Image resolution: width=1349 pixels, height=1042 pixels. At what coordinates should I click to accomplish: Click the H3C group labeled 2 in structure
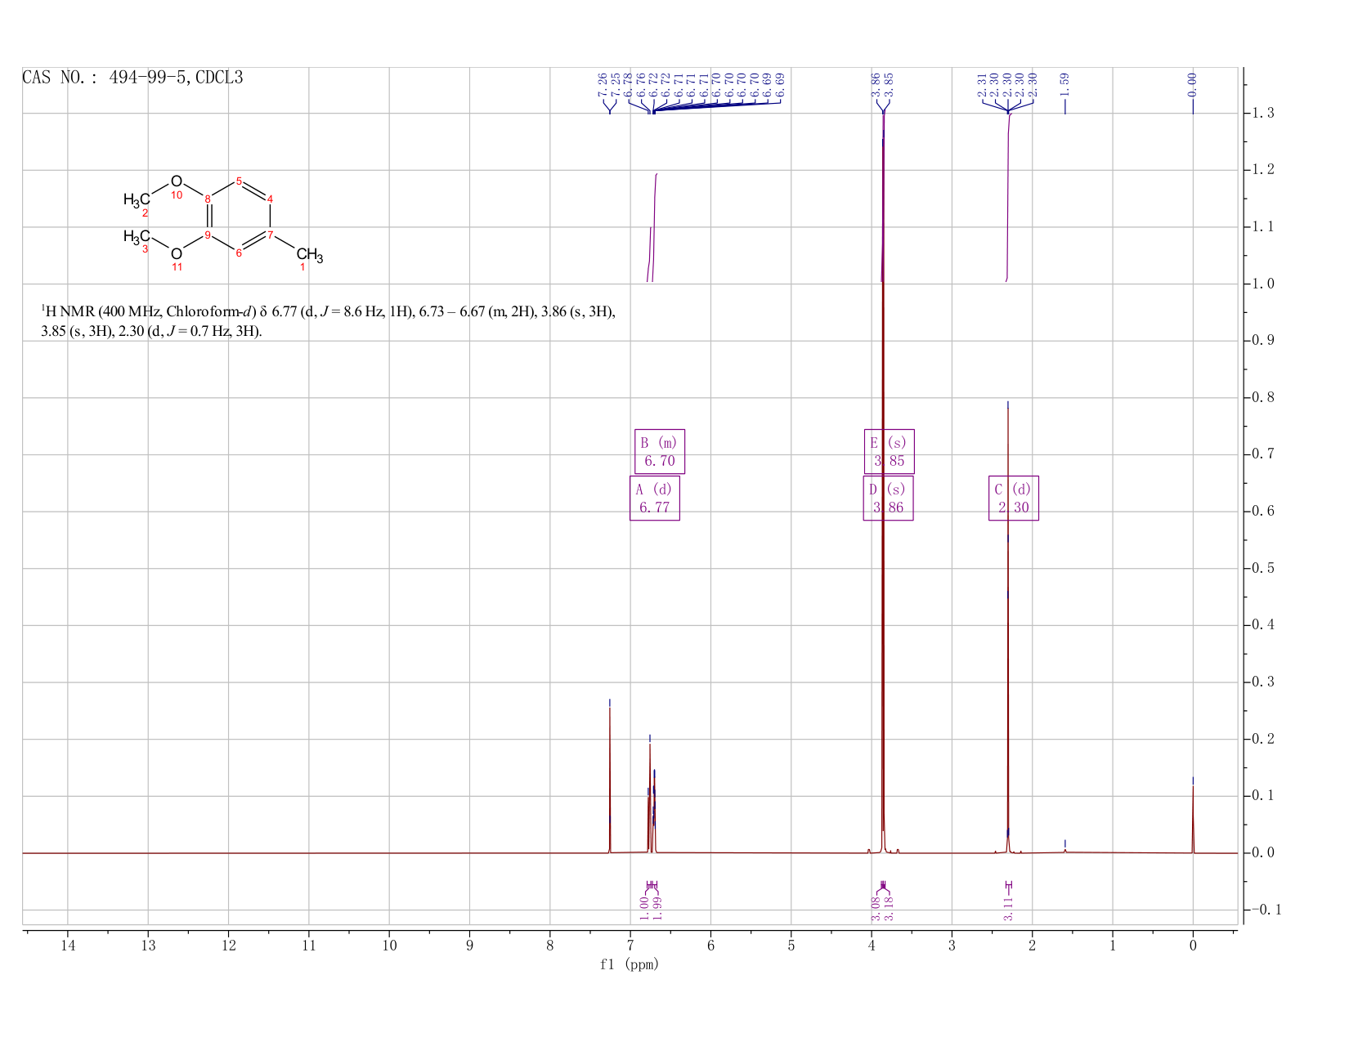[x=137, y=199]
